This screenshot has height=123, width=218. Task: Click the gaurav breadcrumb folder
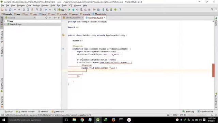coord(74,14)
